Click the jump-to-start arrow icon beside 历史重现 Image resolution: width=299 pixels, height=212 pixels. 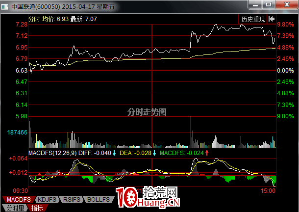[272, 19]
